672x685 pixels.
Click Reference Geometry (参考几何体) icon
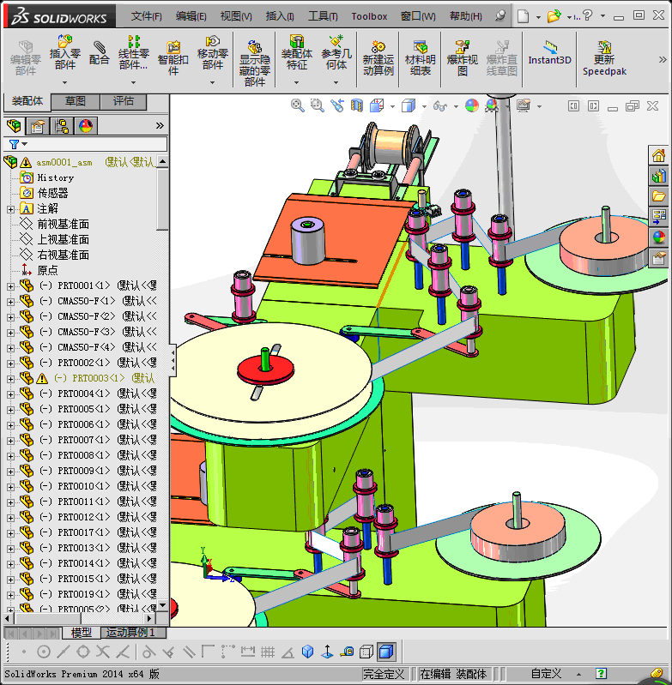336,52
